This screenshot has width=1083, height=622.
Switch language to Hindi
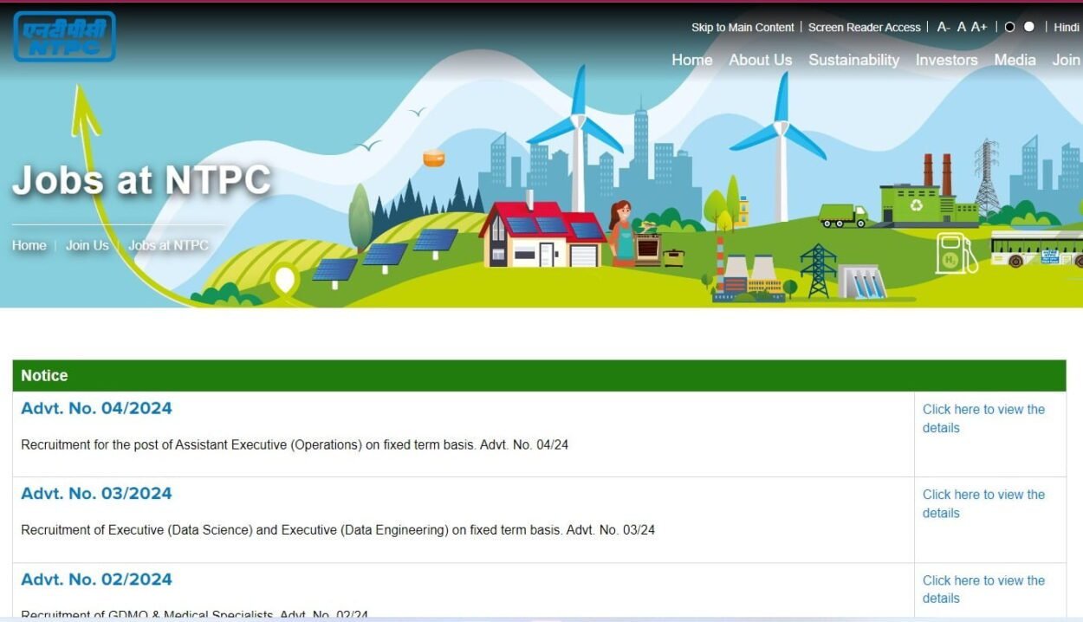(1067, 28)
